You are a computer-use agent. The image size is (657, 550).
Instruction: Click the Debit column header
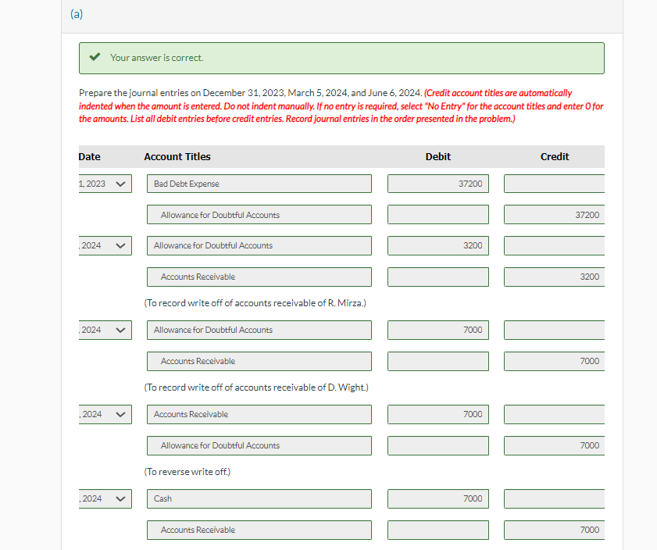pos(437,156)
